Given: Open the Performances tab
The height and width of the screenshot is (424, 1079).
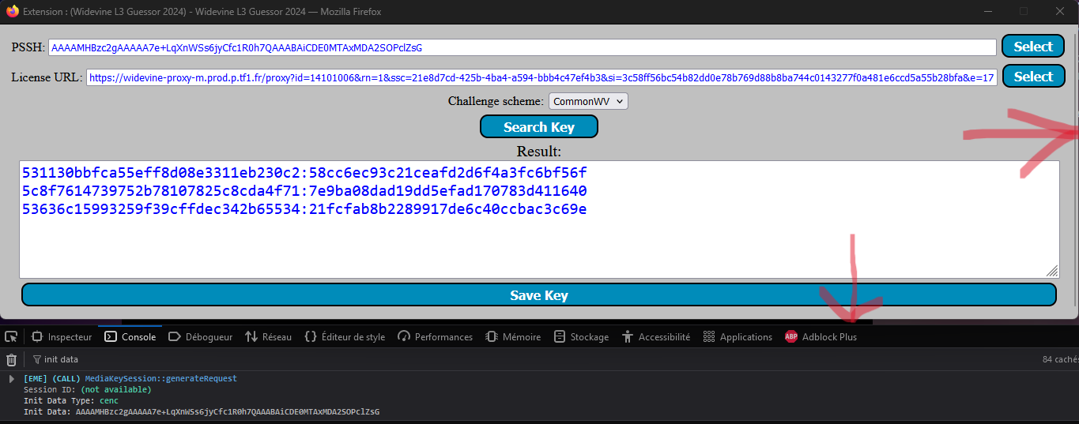Looking at the screenshot, I should [436, 336].
